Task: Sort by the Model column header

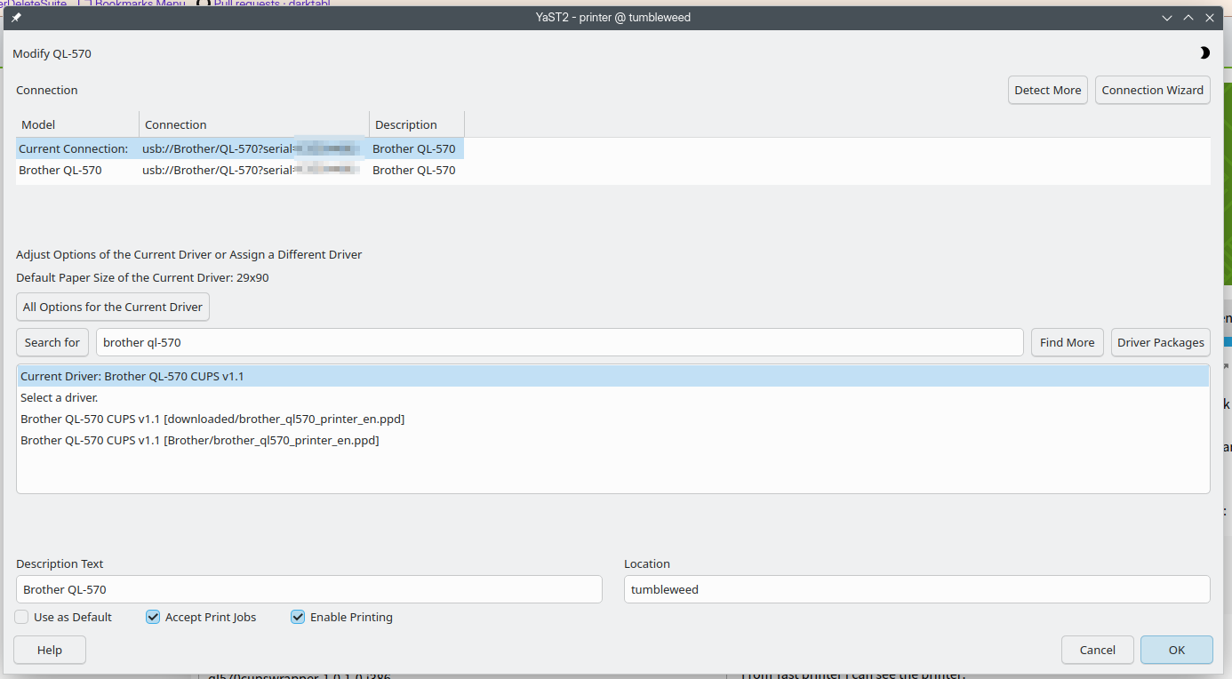Action: click(77, 124)
